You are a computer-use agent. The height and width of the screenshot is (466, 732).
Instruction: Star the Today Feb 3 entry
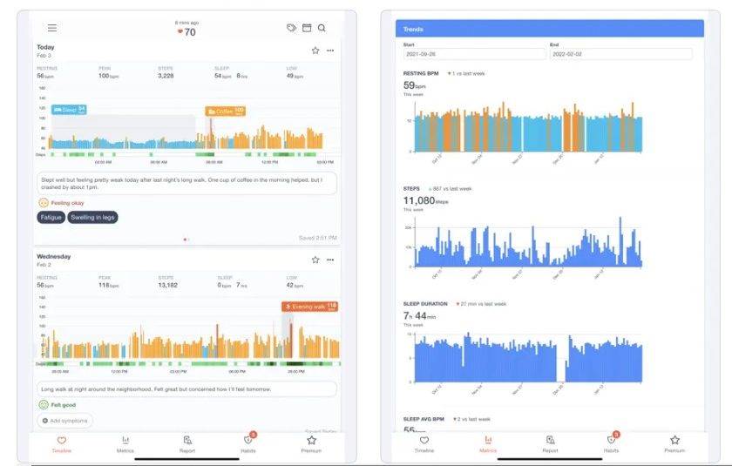click(315, 51)
